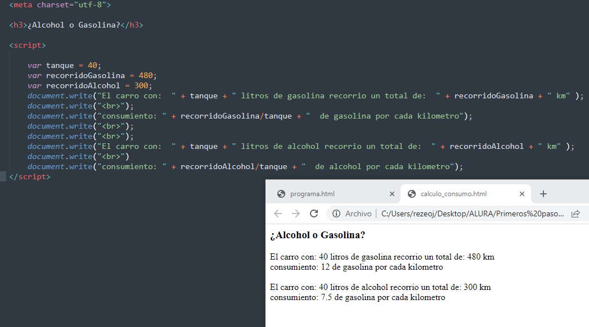The width and height of the screenshot is (589, 327).
Task: Click the file URL address field
Action: pyautogui.click(x=473, y=214)
